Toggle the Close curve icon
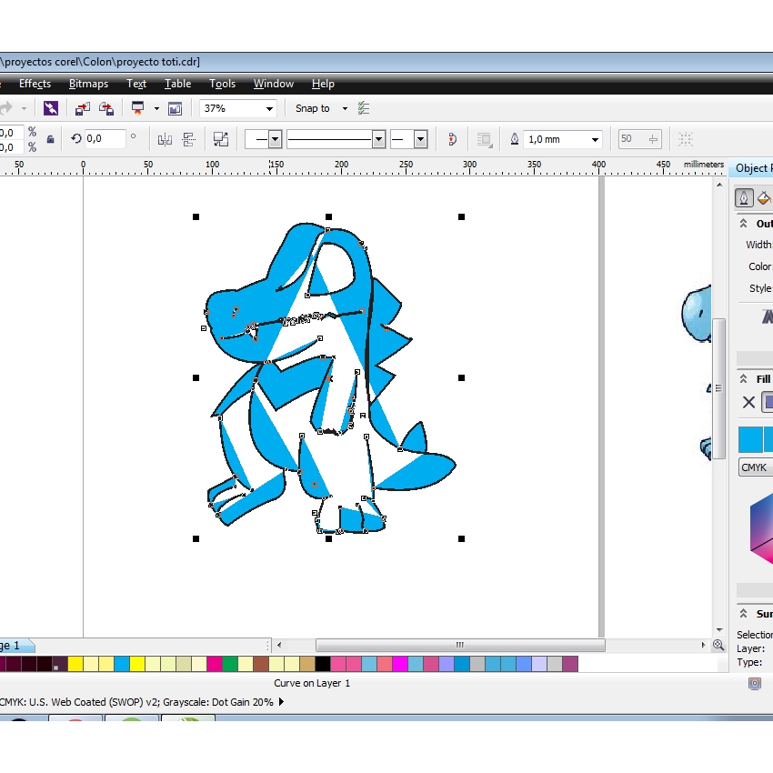Screen dimensions: 773x773 pos(452,139)
